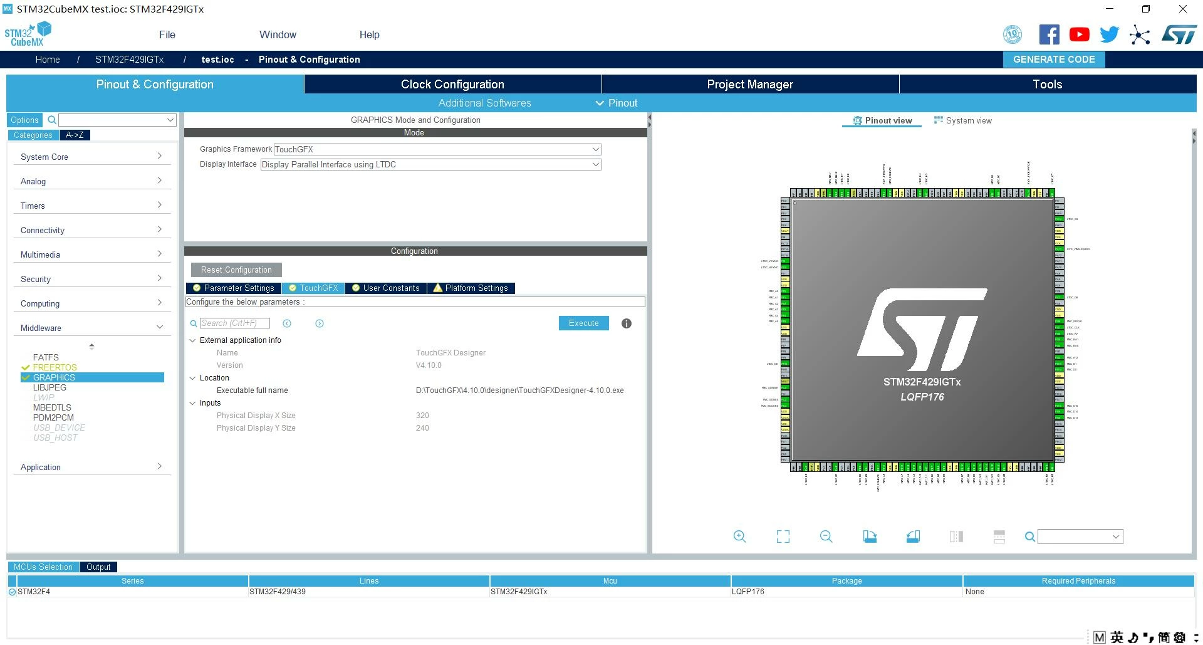Open the Pinout dropdown menu
This screenshot has width=1203, height=645.
pos(617,103)
